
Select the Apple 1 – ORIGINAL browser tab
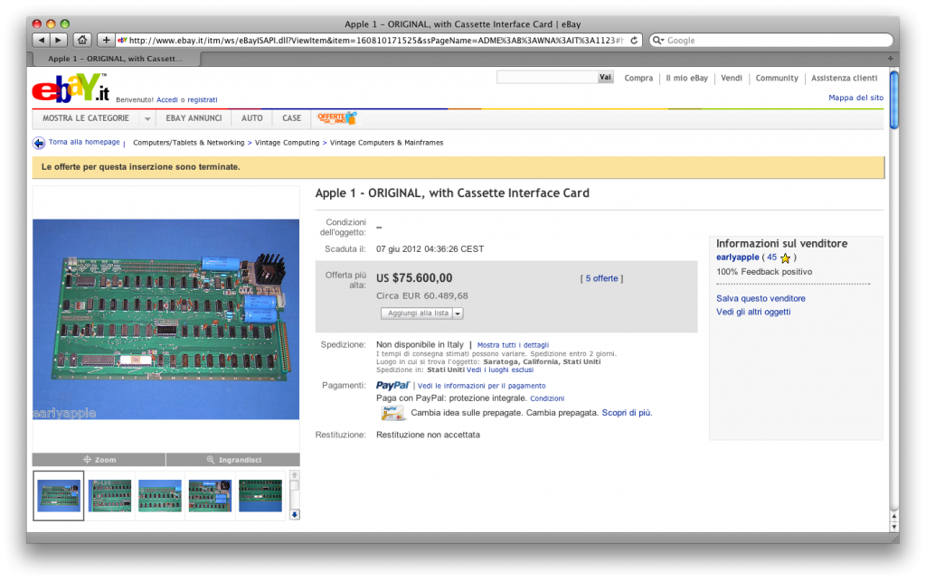click(115, 59)
